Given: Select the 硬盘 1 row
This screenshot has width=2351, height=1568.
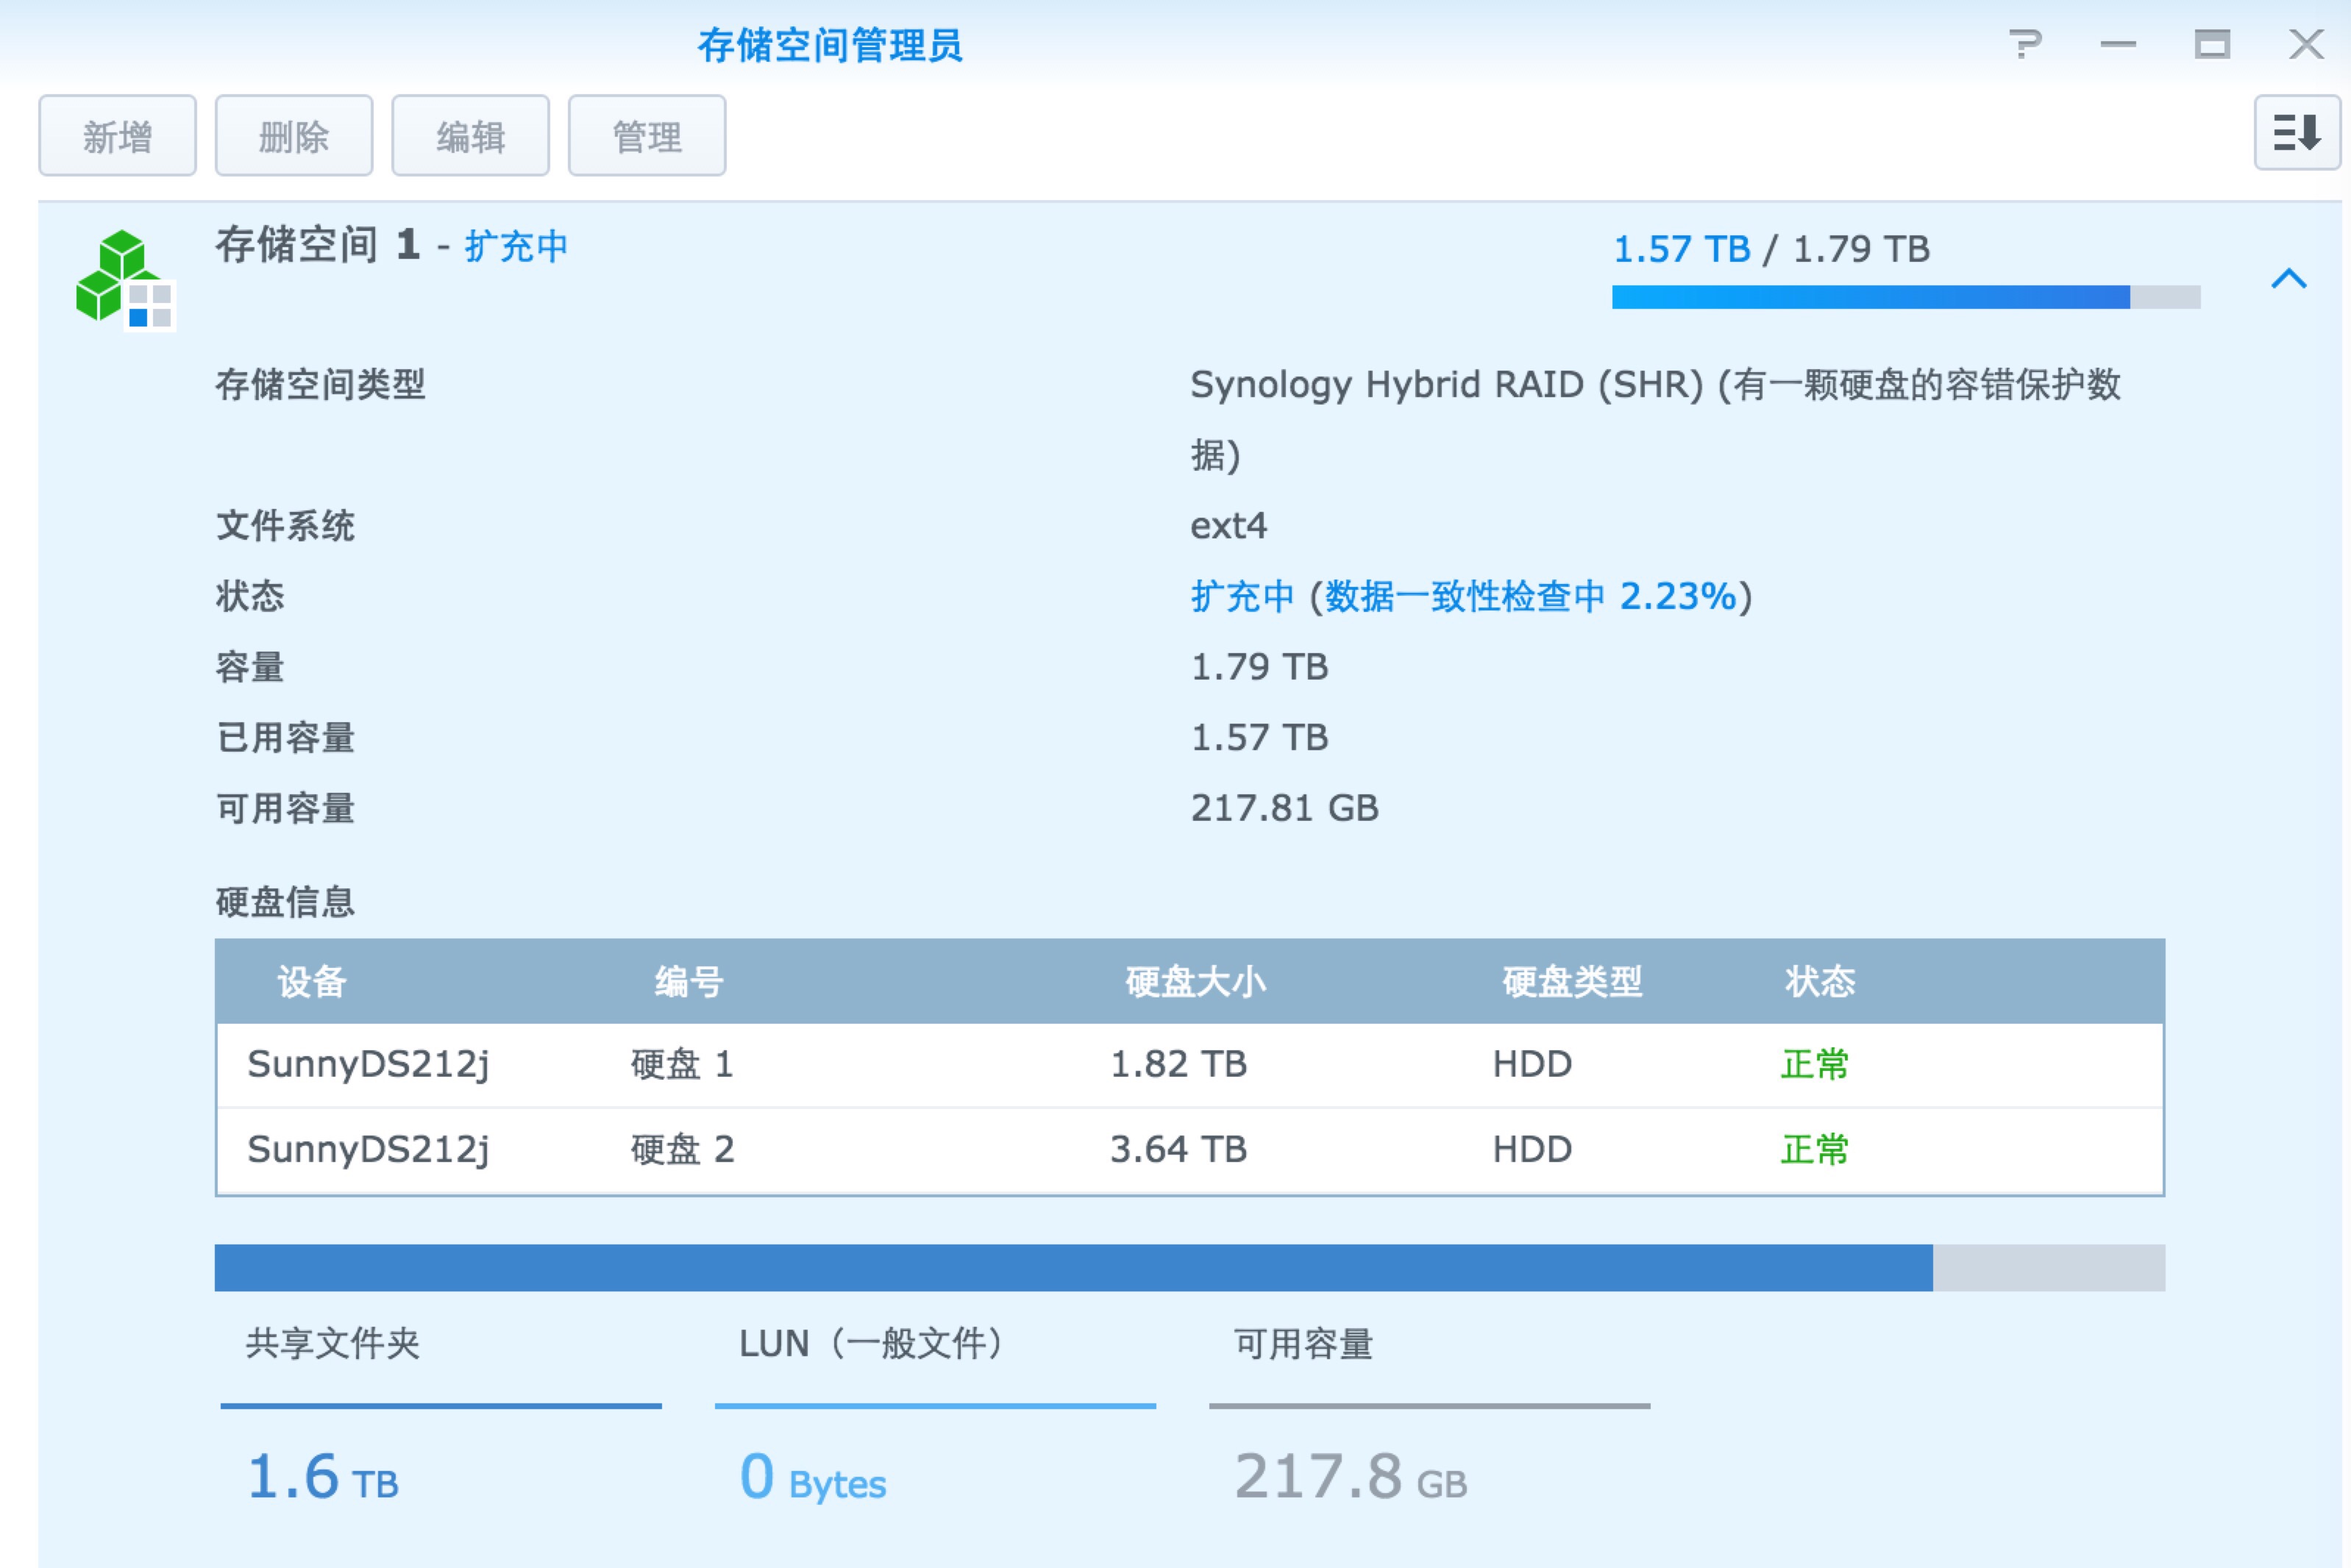Looking at the screenshot, I should tap(1190, 1065).
